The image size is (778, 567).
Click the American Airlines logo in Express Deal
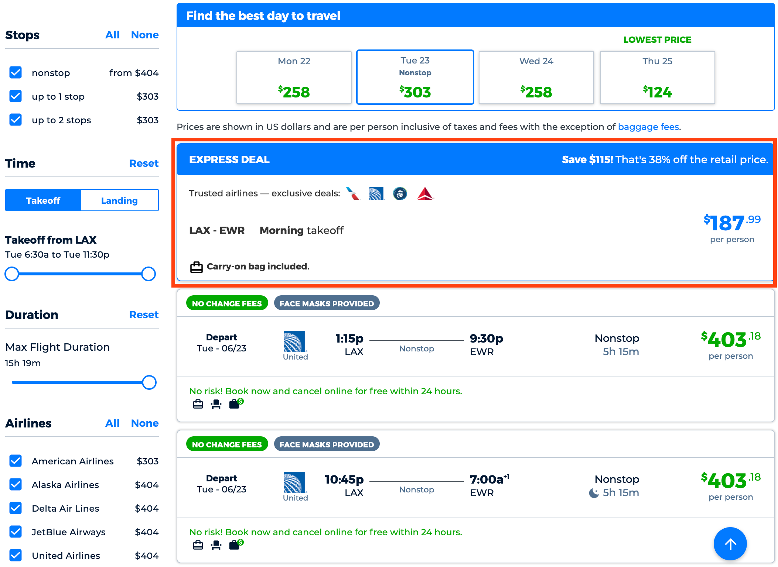pos(353,193)
